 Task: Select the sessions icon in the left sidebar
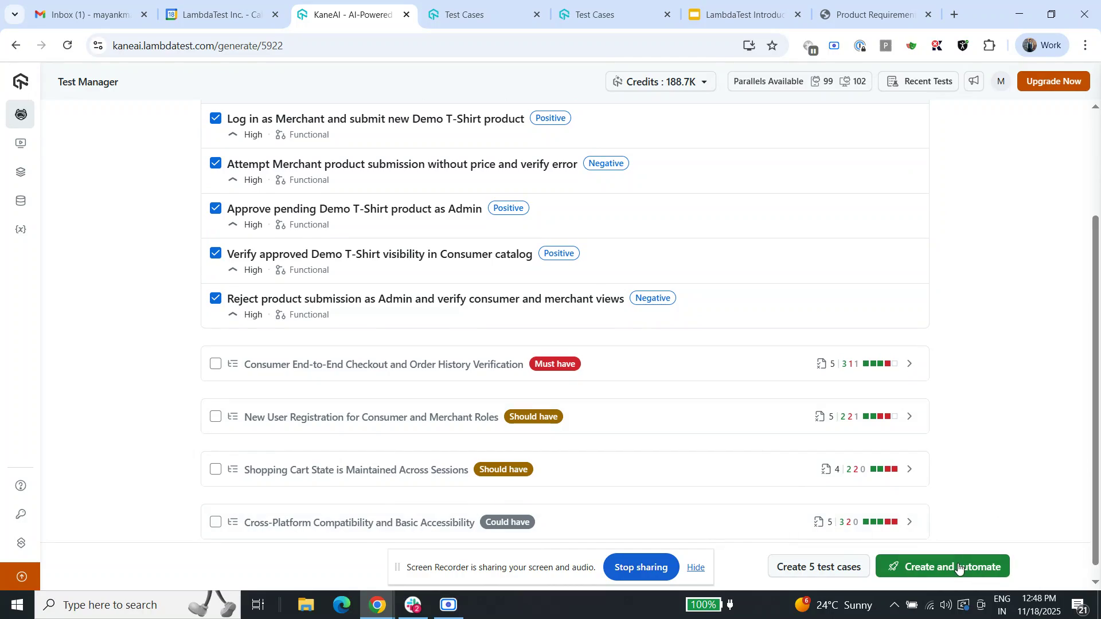click(x=21, y=143)
